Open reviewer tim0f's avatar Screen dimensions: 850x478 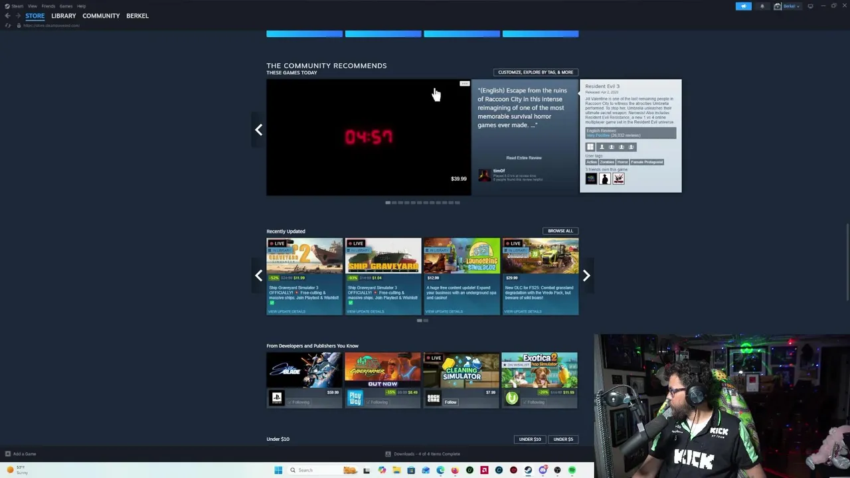point(484,175)
